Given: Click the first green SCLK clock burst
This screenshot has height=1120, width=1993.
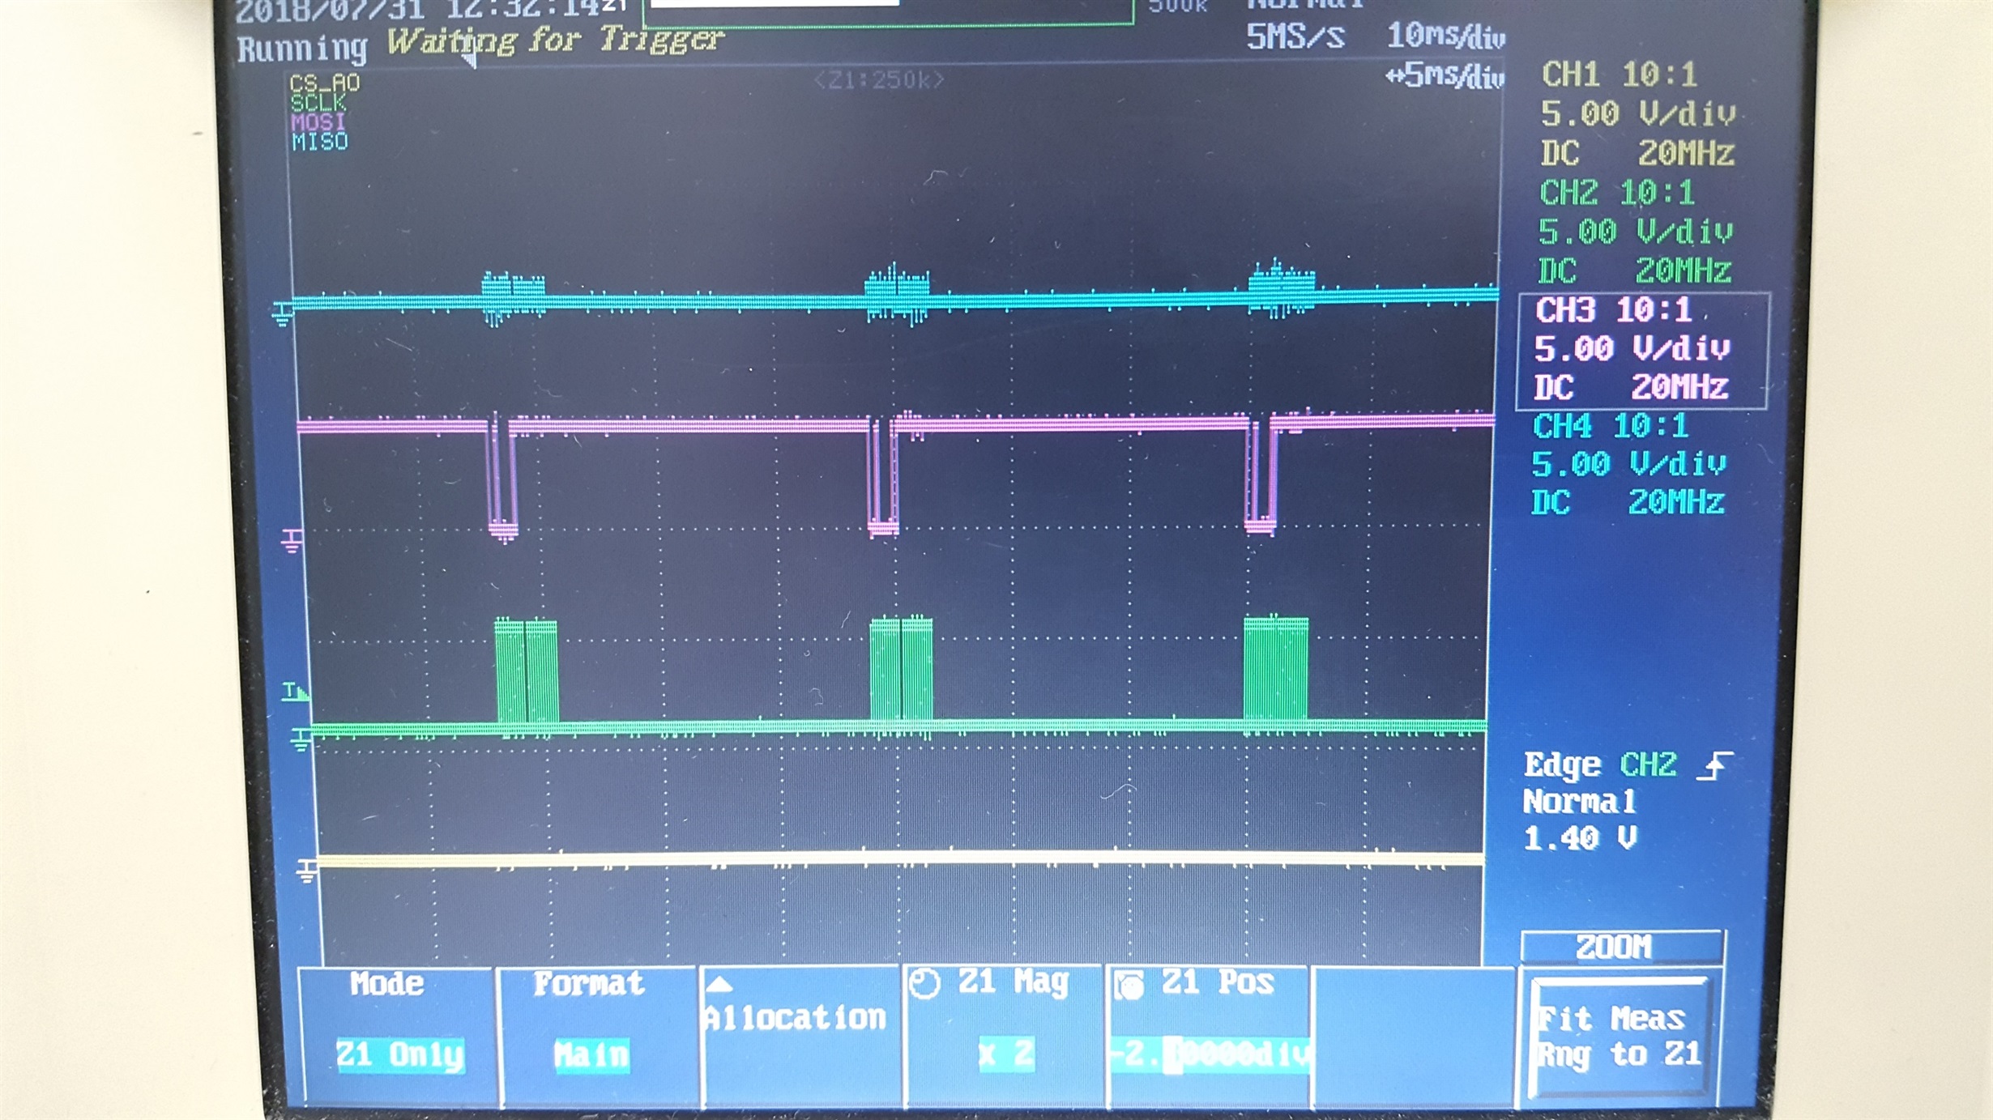Looking at the screenshot, I should pyautogui.click(x=526, y=670).
